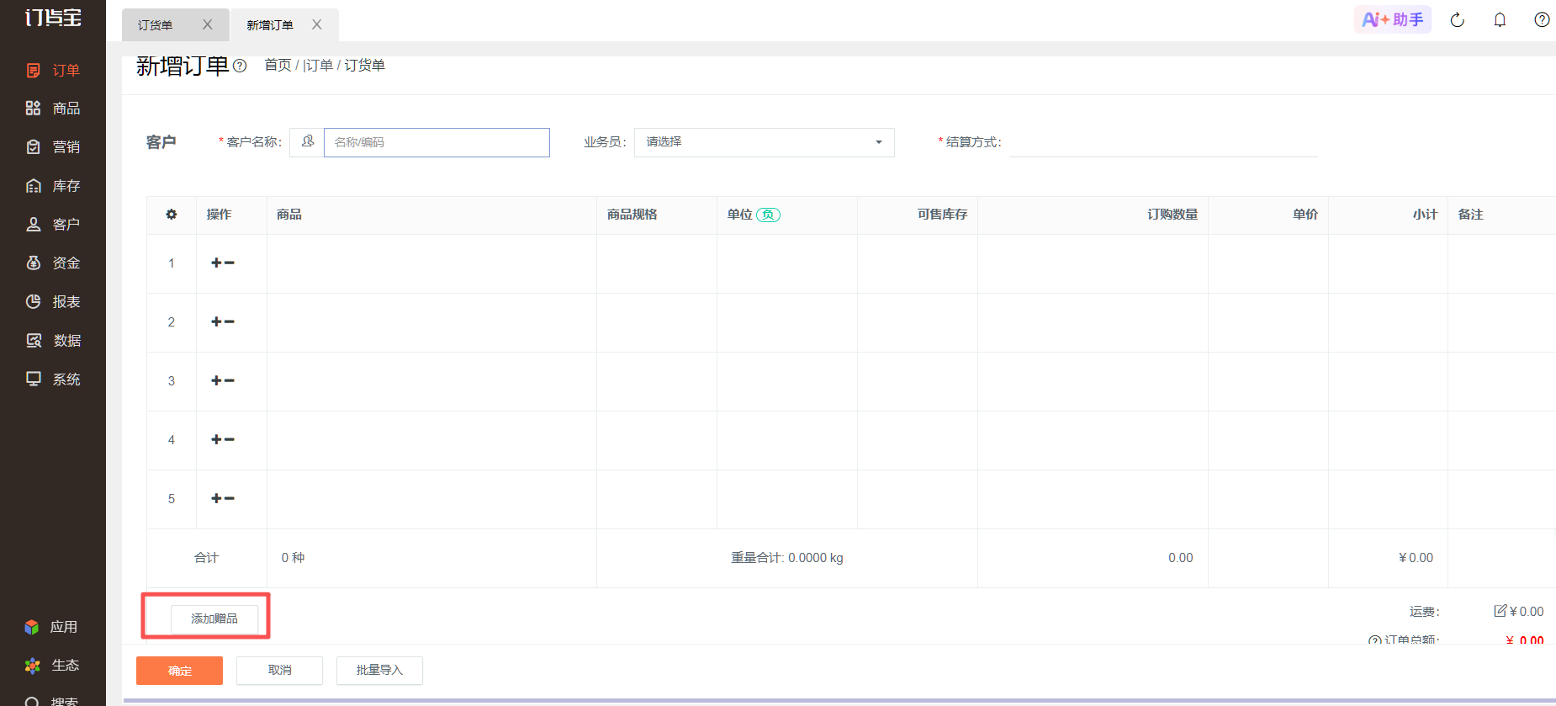This screenshot has height=706, width=1556.
Task: Click the 可售库存 column header
Action: pyautogui.click(x=918, y=215)
